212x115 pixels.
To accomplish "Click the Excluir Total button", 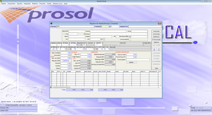I will [156, 34].
